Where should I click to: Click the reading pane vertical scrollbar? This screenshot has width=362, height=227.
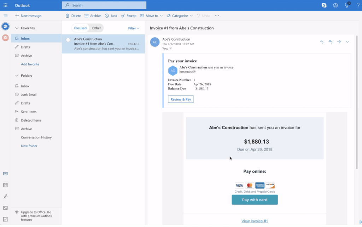tap(357, 102)
